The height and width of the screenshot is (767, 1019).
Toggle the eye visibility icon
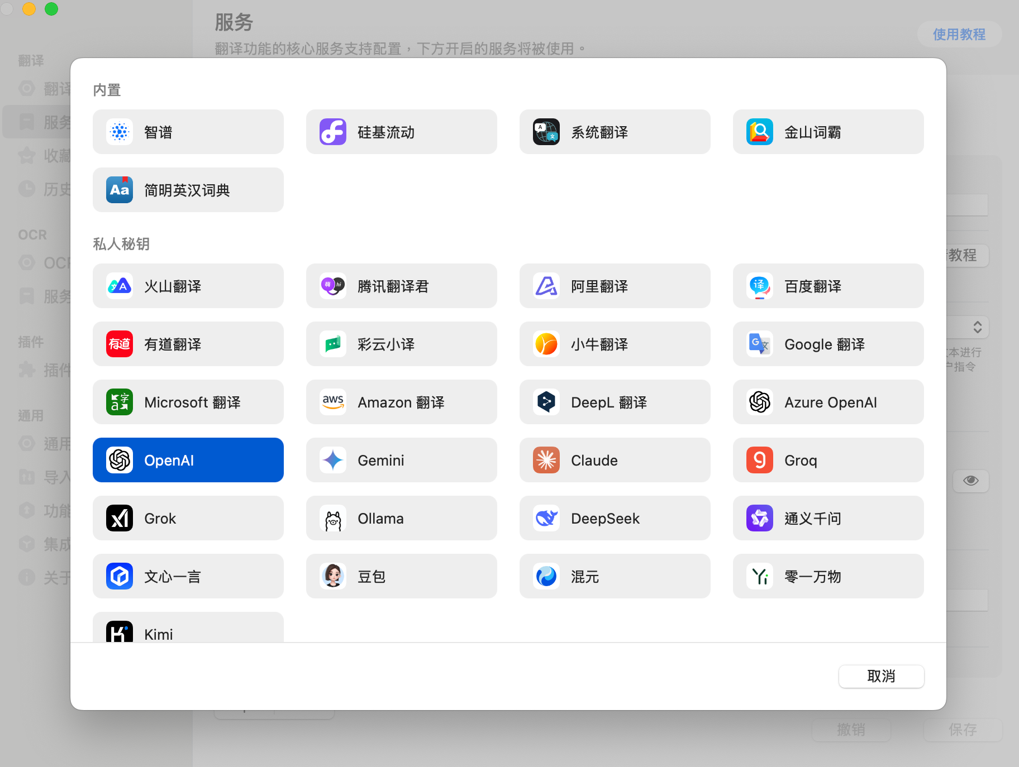pos(970,481)
